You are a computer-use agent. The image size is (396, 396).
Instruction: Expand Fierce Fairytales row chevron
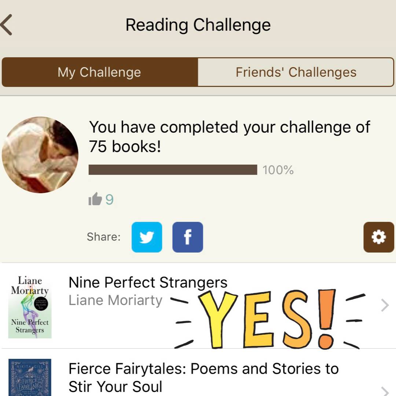(x=385, y=391)
